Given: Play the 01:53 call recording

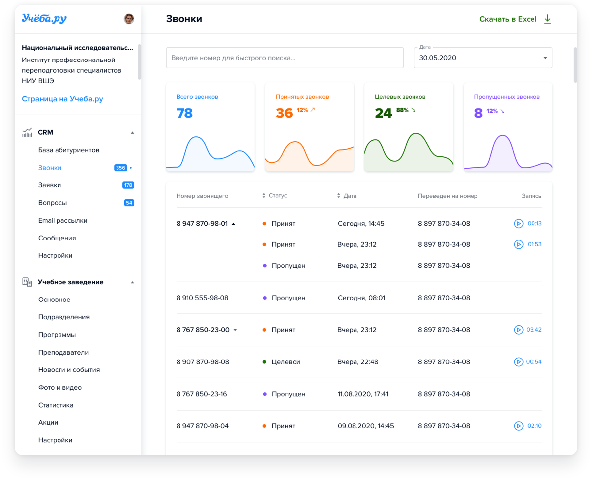Looking at the screenshot, I should (x=518, y=244).
